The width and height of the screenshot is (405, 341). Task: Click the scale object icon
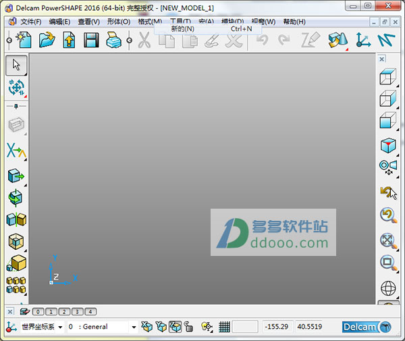tap(16, 263)
